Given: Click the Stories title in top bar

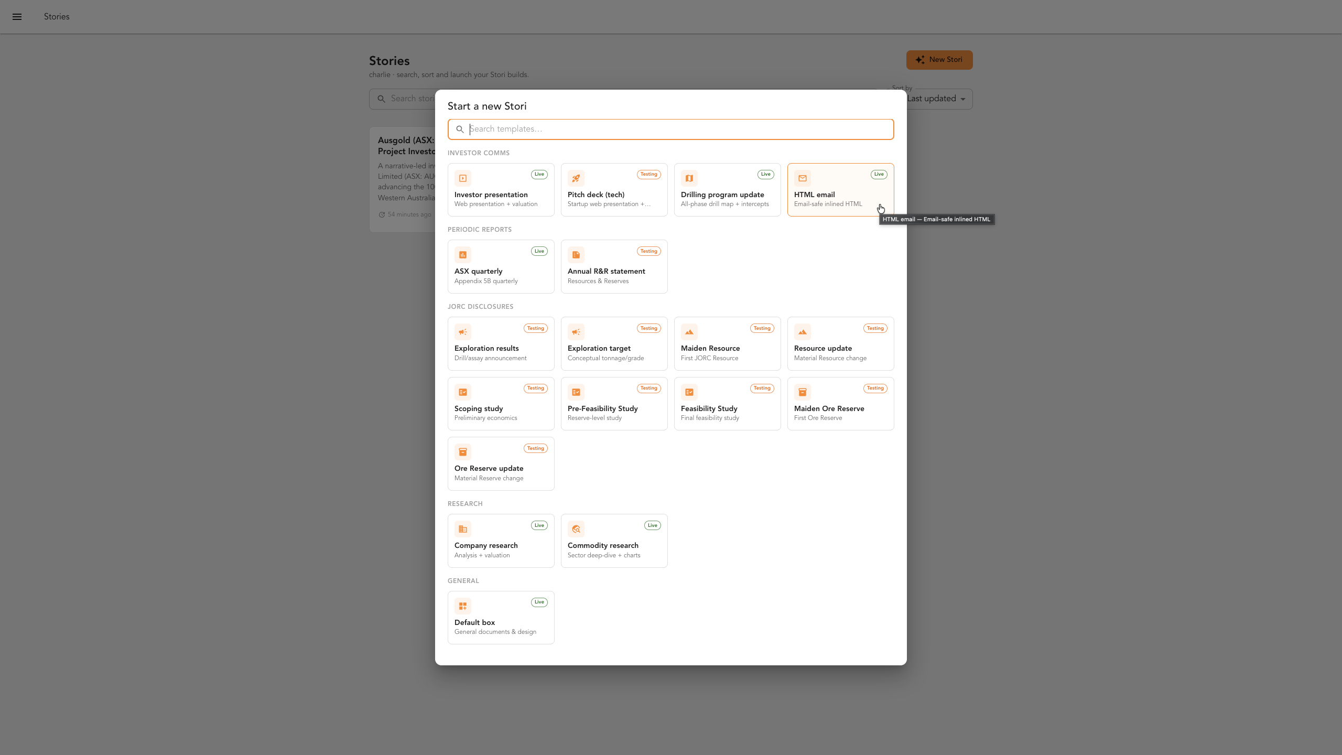Looking at the screenshot, I should pyautogui.click(x=57, y=17).
